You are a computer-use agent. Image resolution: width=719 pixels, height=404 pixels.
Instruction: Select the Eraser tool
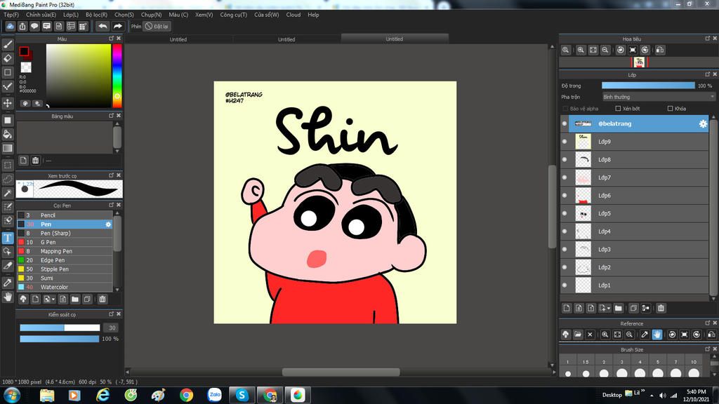(8, 58)
